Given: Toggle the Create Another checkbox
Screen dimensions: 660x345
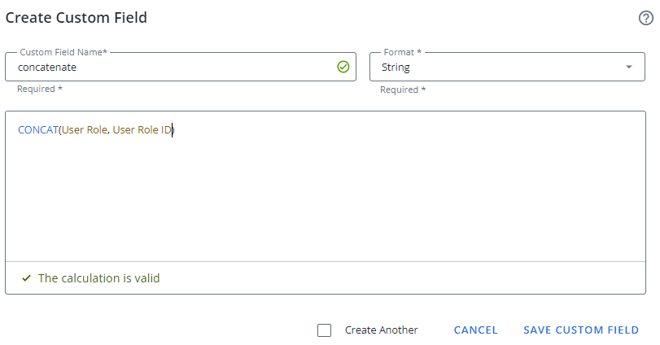Looking at the screenshot, I should (325, 330).
